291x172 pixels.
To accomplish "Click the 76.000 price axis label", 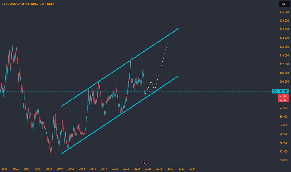I will point(284,143).
